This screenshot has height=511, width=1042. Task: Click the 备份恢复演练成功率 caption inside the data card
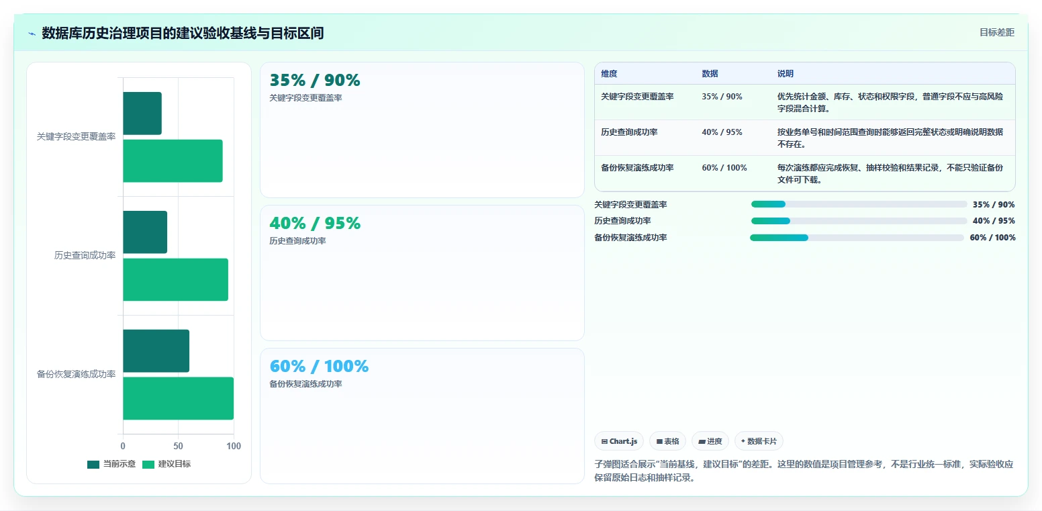click(x=305, y=384)
